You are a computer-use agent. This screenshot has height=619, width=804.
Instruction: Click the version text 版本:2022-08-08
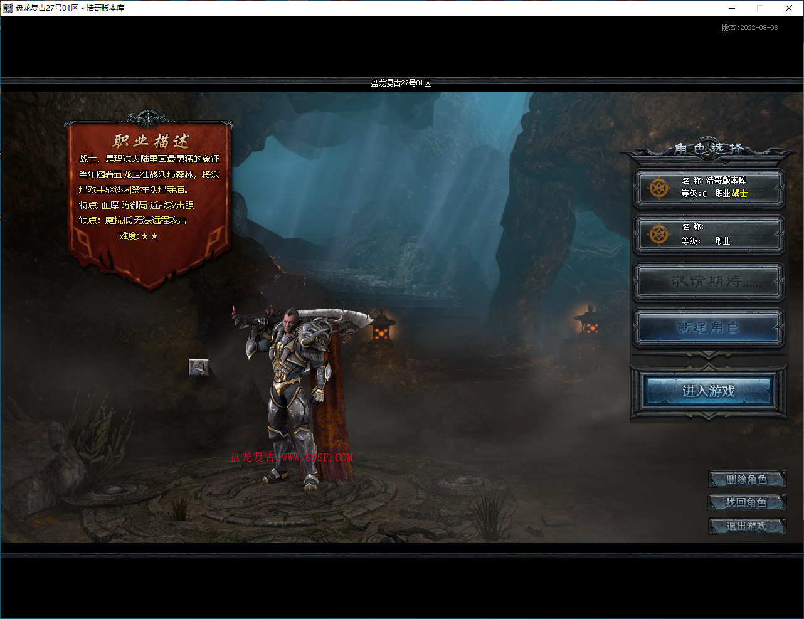[750, 28]
